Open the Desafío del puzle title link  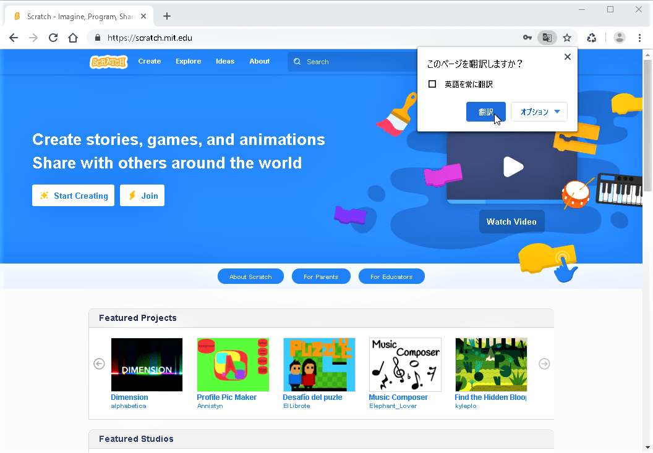pos(312,397)
